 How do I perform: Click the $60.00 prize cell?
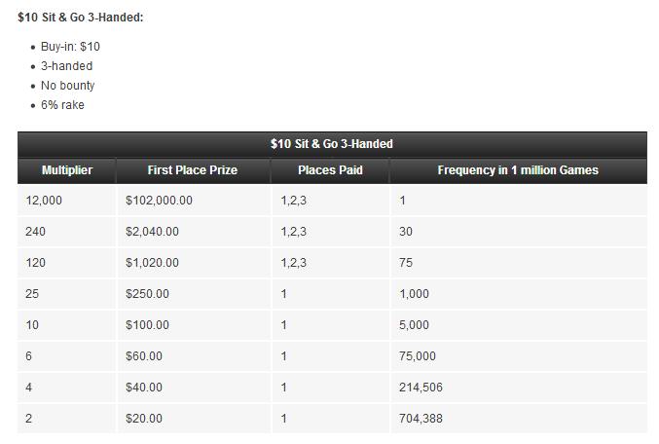pyautogui.click(x=145, y=356)
